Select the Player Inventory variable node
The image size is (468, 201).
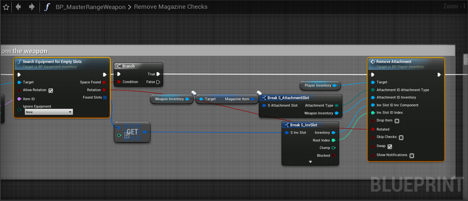(318, 85)
